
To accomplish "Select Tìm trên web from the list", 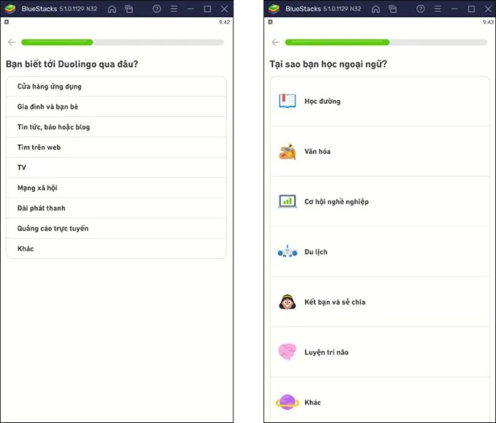I will [116, 148].
